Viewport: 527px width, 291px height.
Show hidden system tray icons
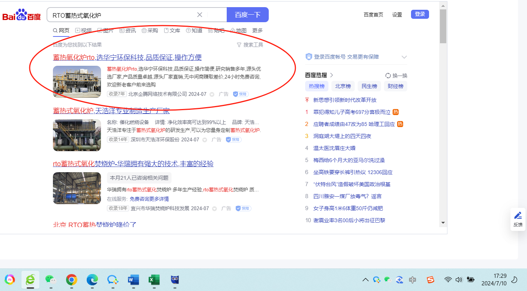click(x=365, y=280)
